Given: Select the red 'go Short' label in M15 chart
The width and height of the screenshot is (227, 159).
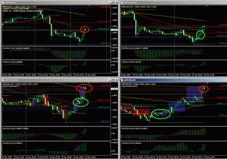Looking at the screenshot, I should point(103,100).
